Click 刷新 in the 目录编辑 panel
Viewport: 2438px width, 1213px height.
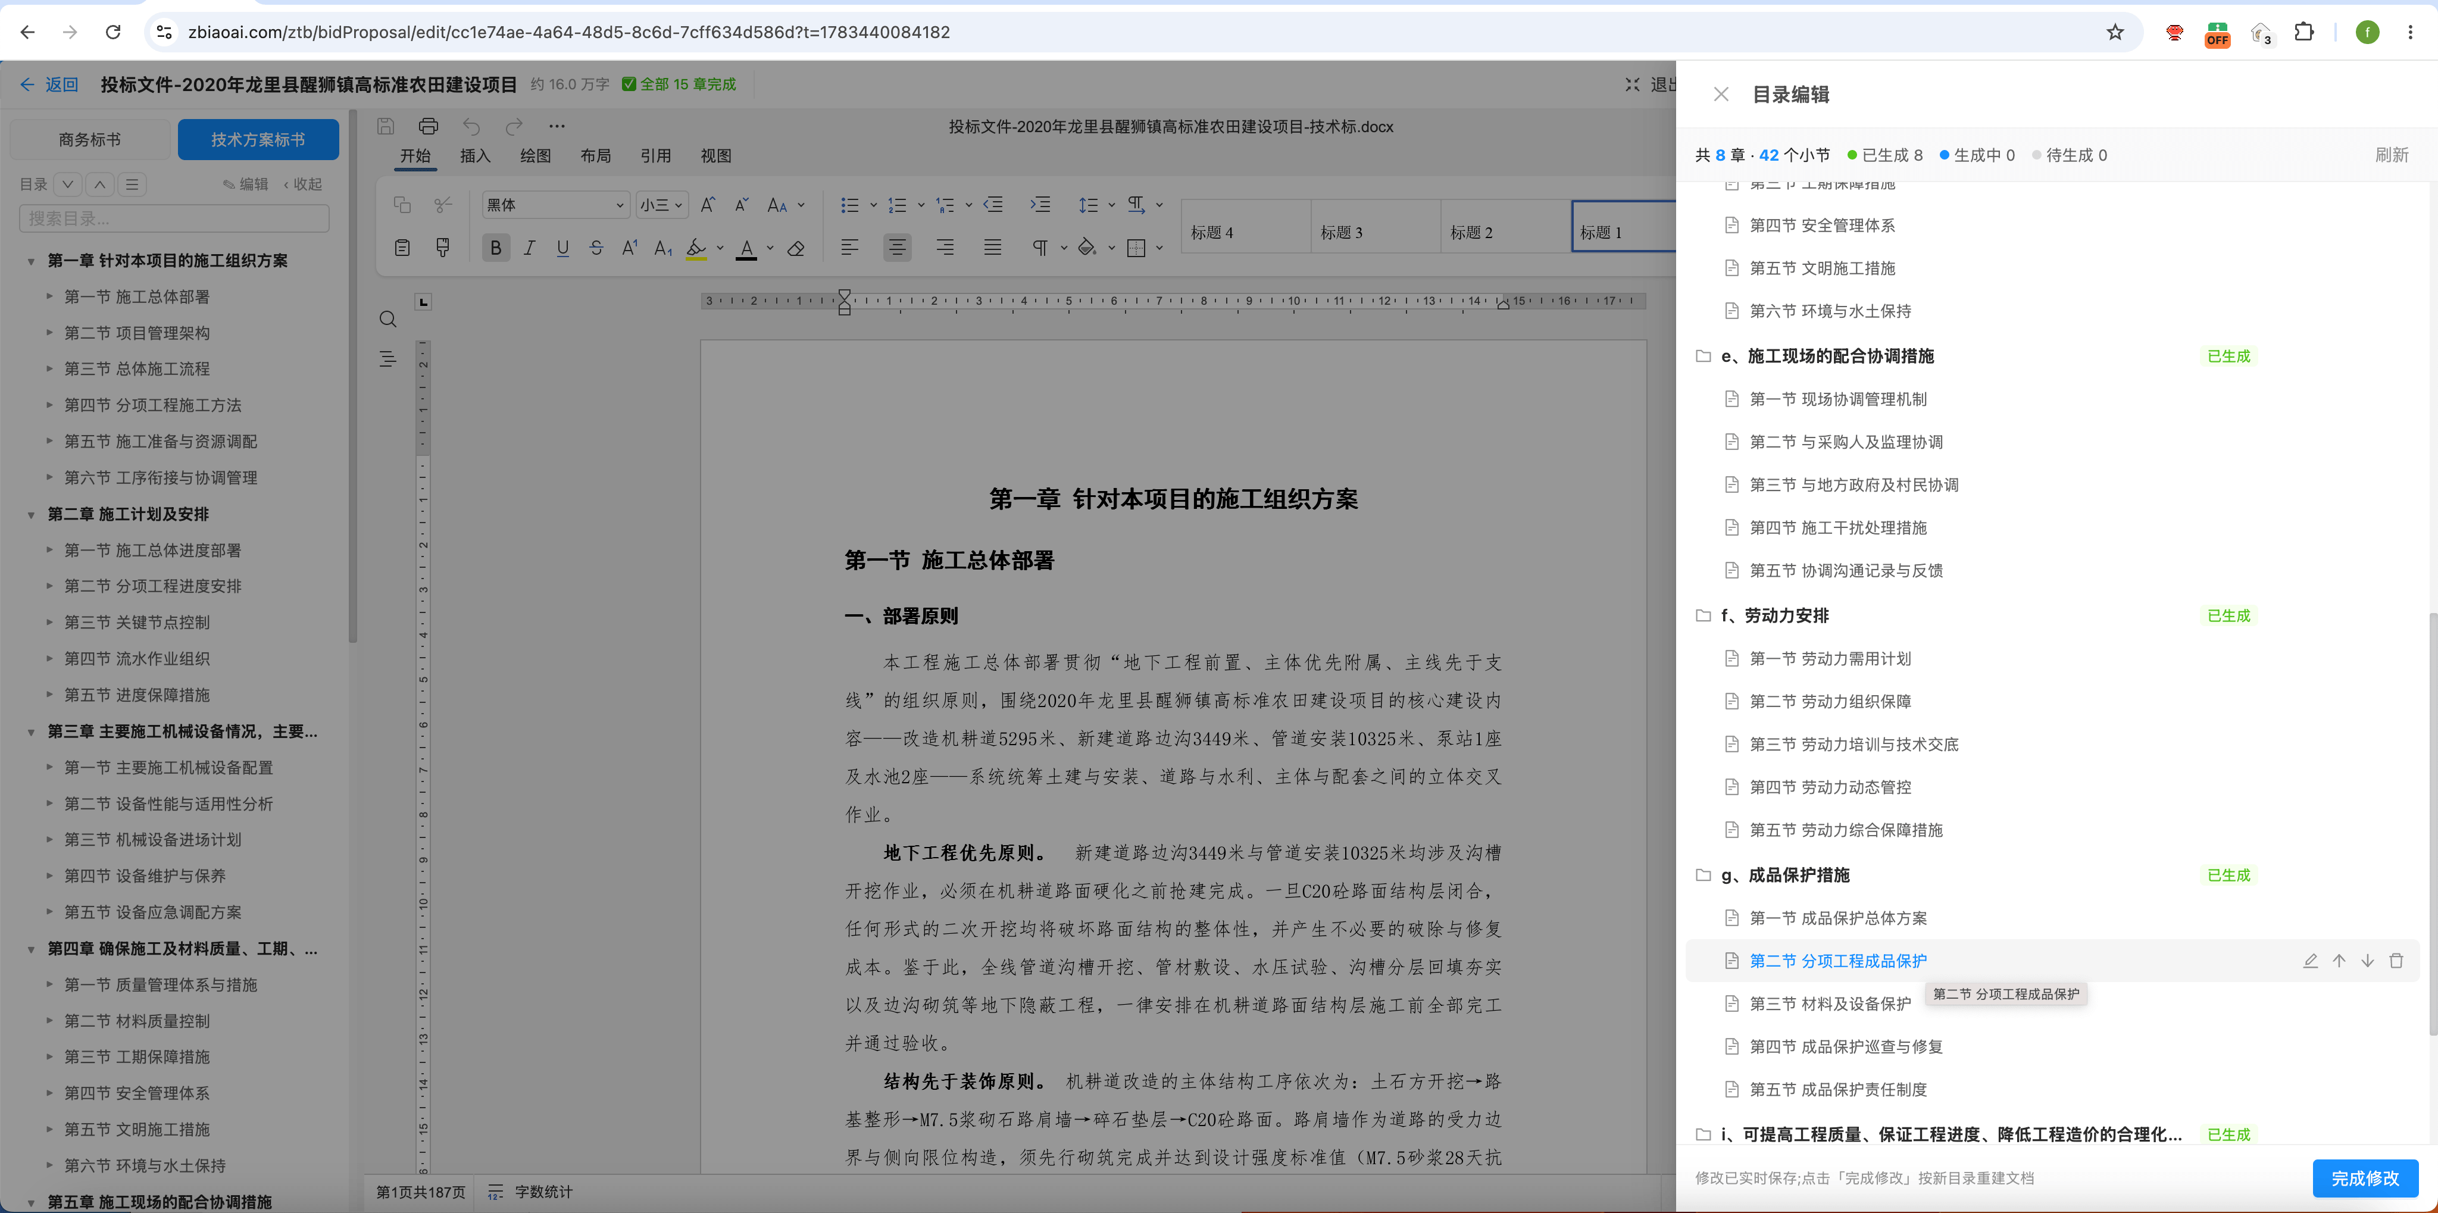pyautogui.click(x=2392, y=155)
